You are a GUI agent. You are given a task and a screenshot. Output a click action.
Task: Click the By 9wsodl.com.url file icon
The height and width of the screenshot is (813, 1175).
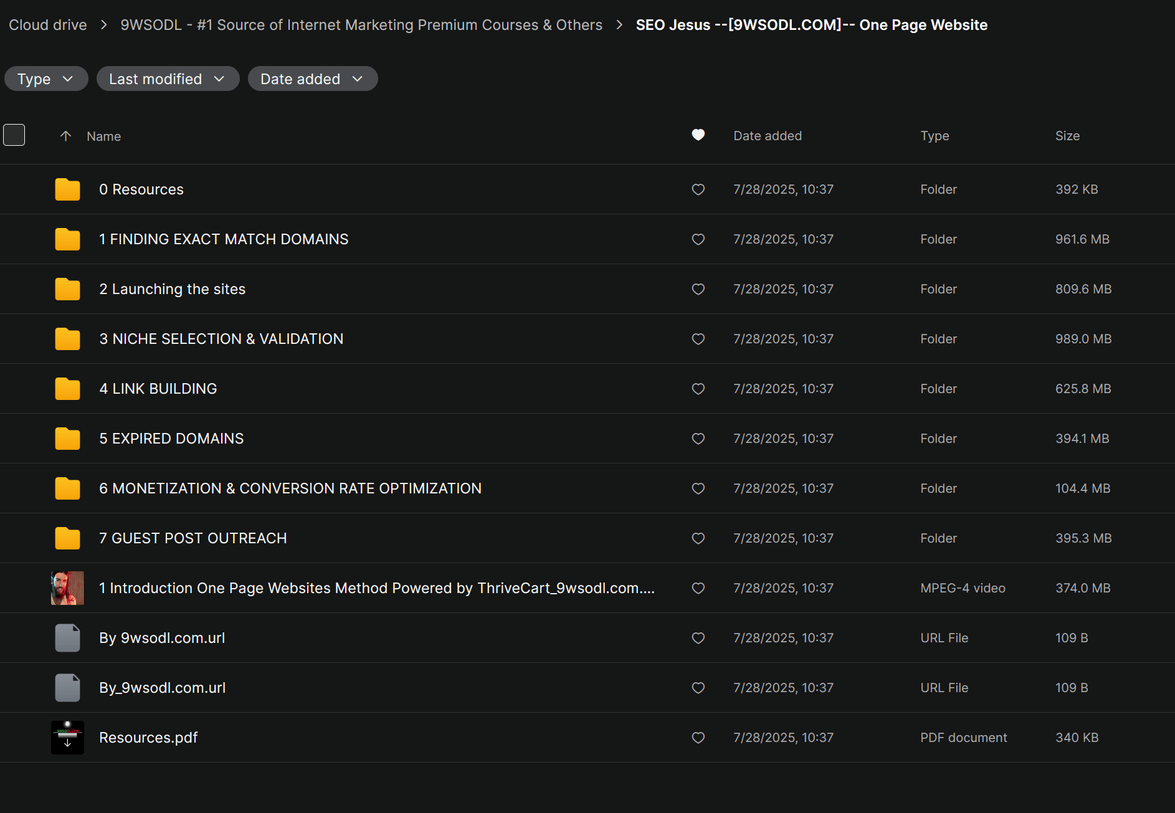[67, 638]
